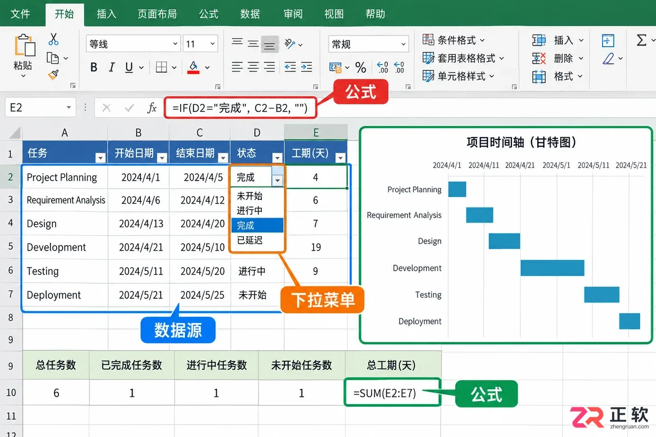Toggle italic formatting
The height and width of the screenshot is (437, 656).
pos(112,67)
